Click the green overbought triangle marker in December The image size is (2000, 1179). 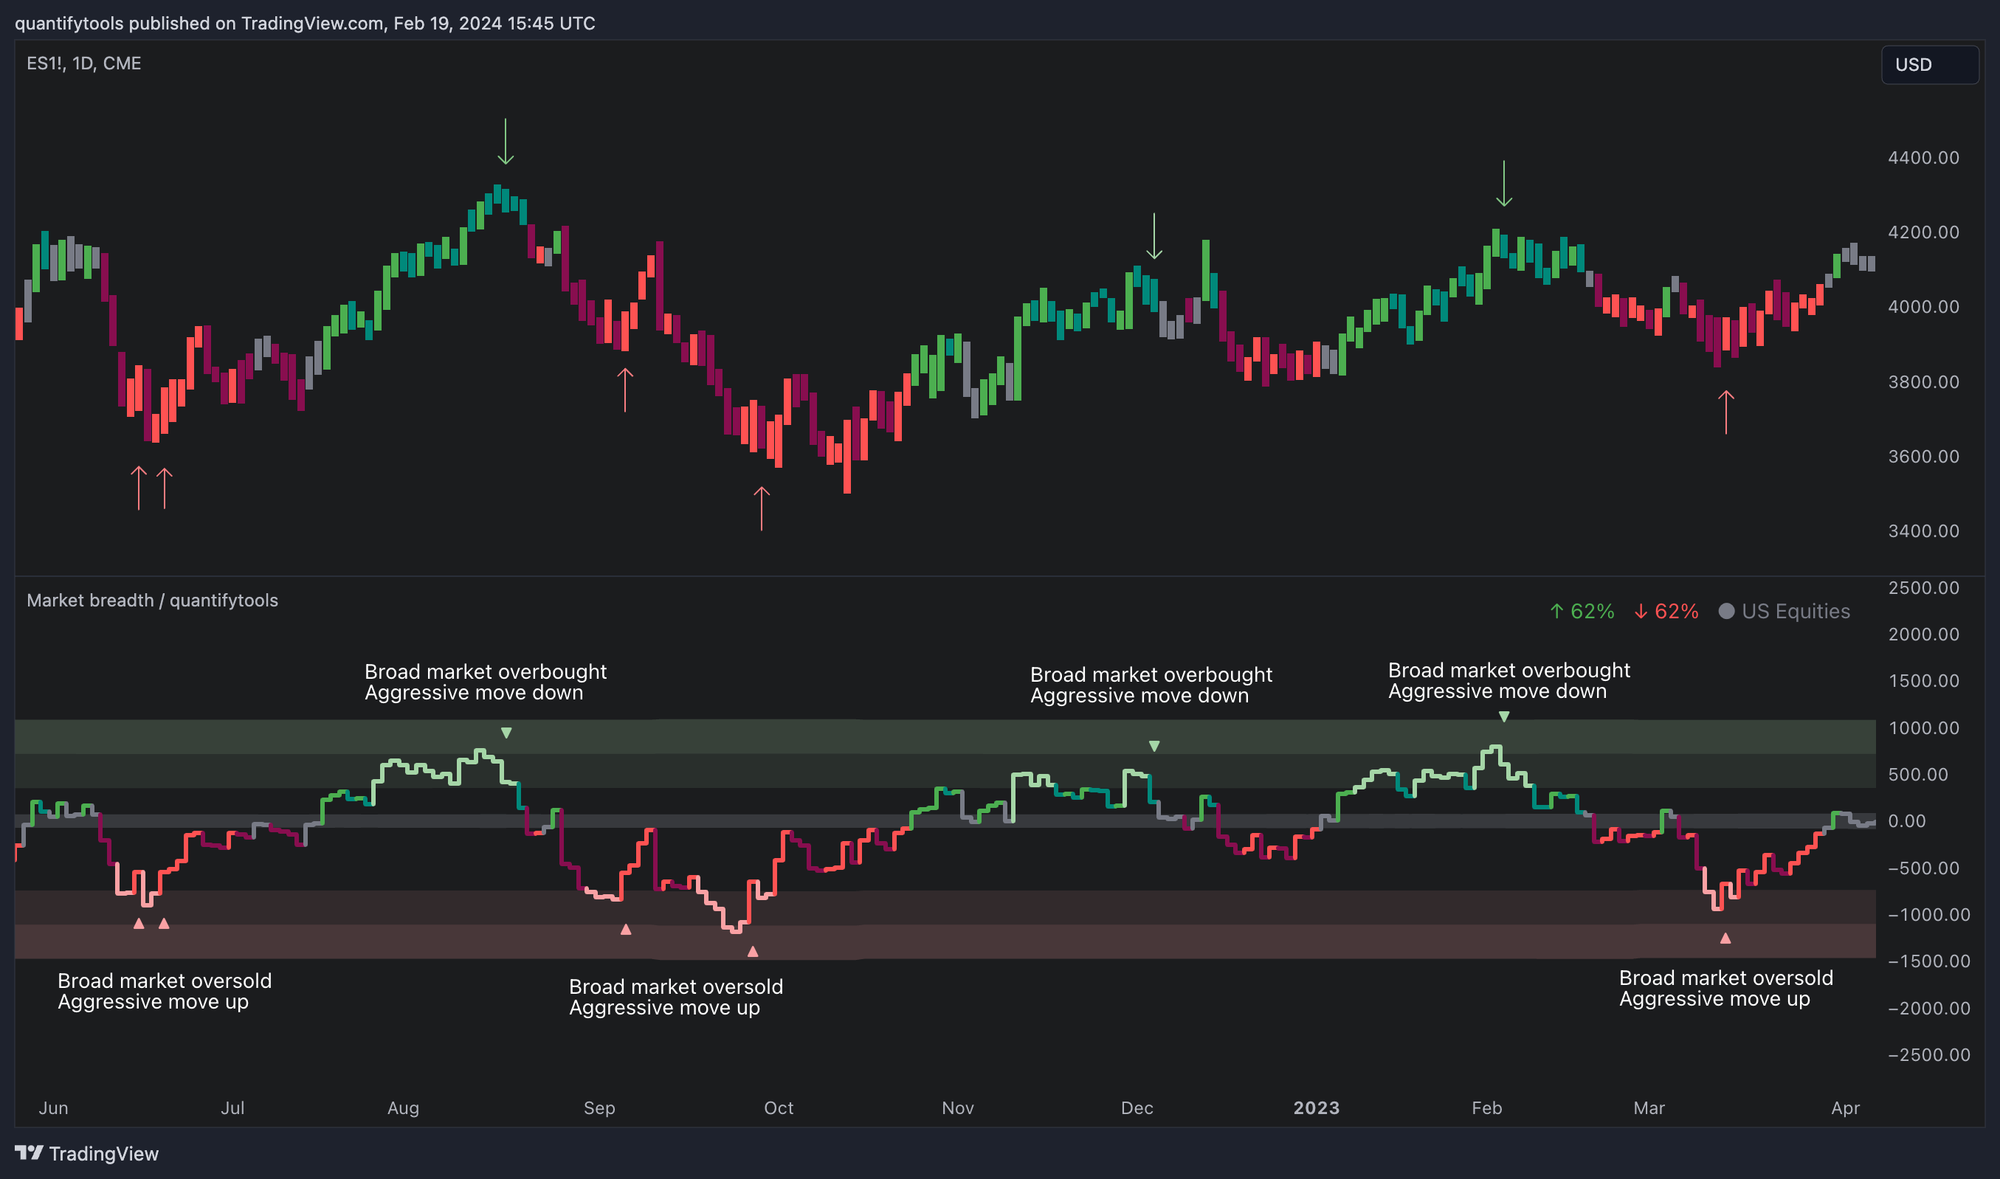1154,746
